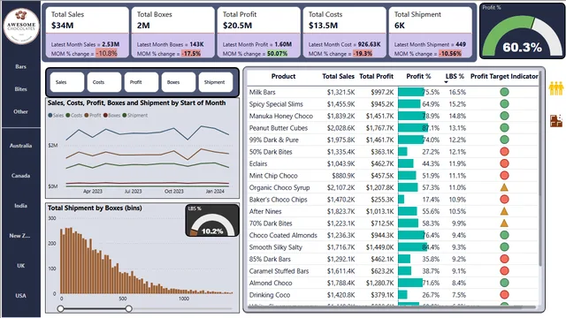
Task: Click the Milk Bars product name
Action: pyautogui.click(x=263, y=92)
